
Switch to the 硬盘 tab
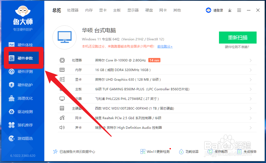click(x=149, y=10)
